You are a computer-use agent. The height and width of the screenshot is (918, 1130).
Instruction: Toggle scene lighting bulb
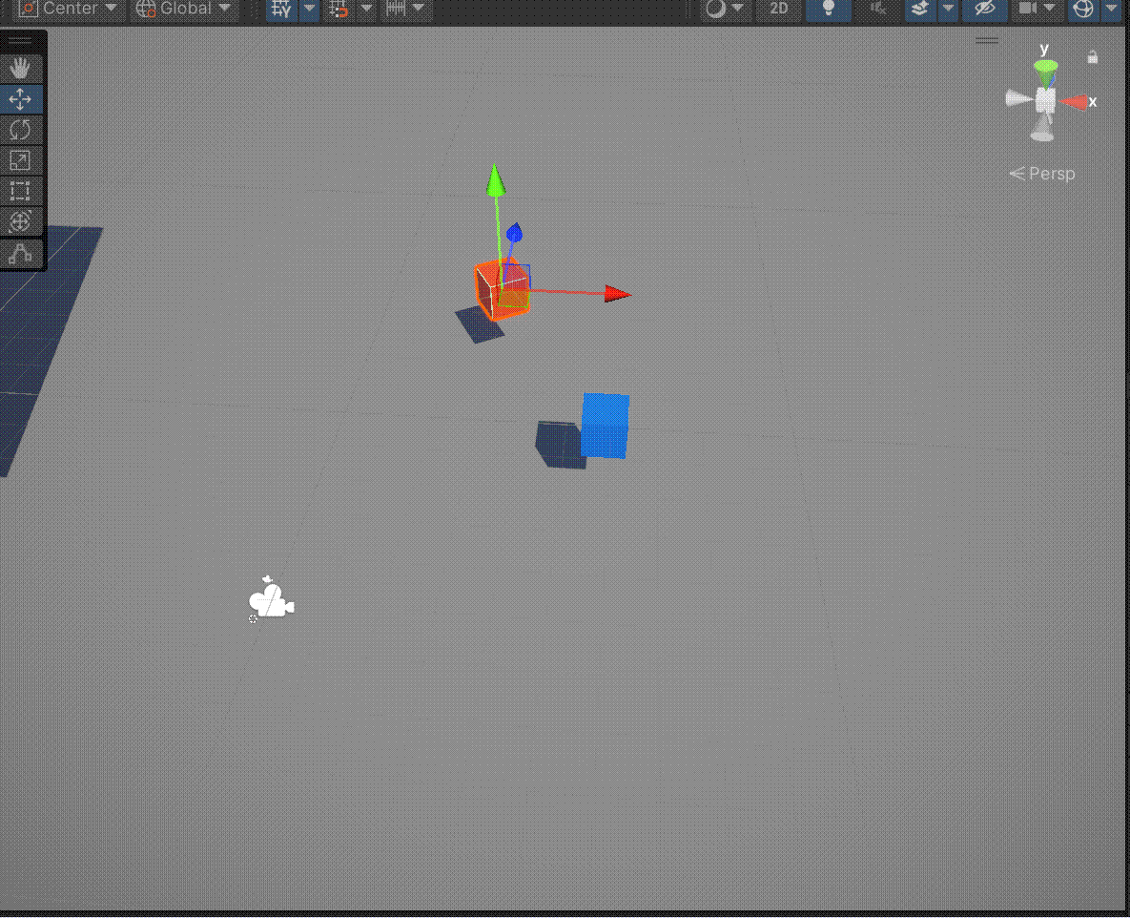click(828, 10)
